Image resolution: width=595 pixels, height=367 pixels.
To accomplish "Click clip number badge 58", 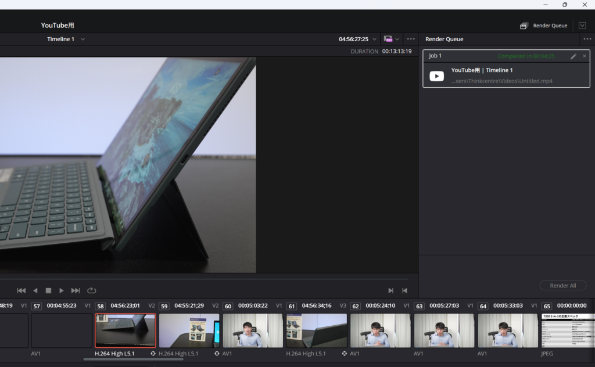I will (100, 306).
